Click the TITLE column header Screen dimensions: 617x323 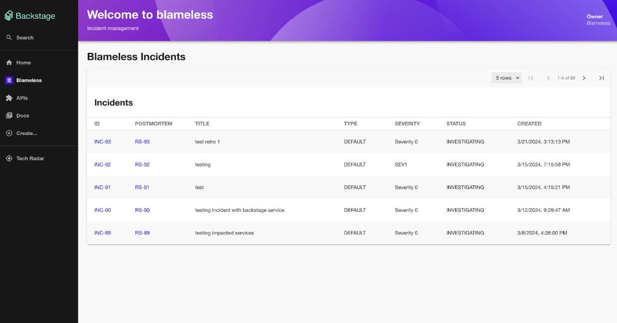click(202, 124)
